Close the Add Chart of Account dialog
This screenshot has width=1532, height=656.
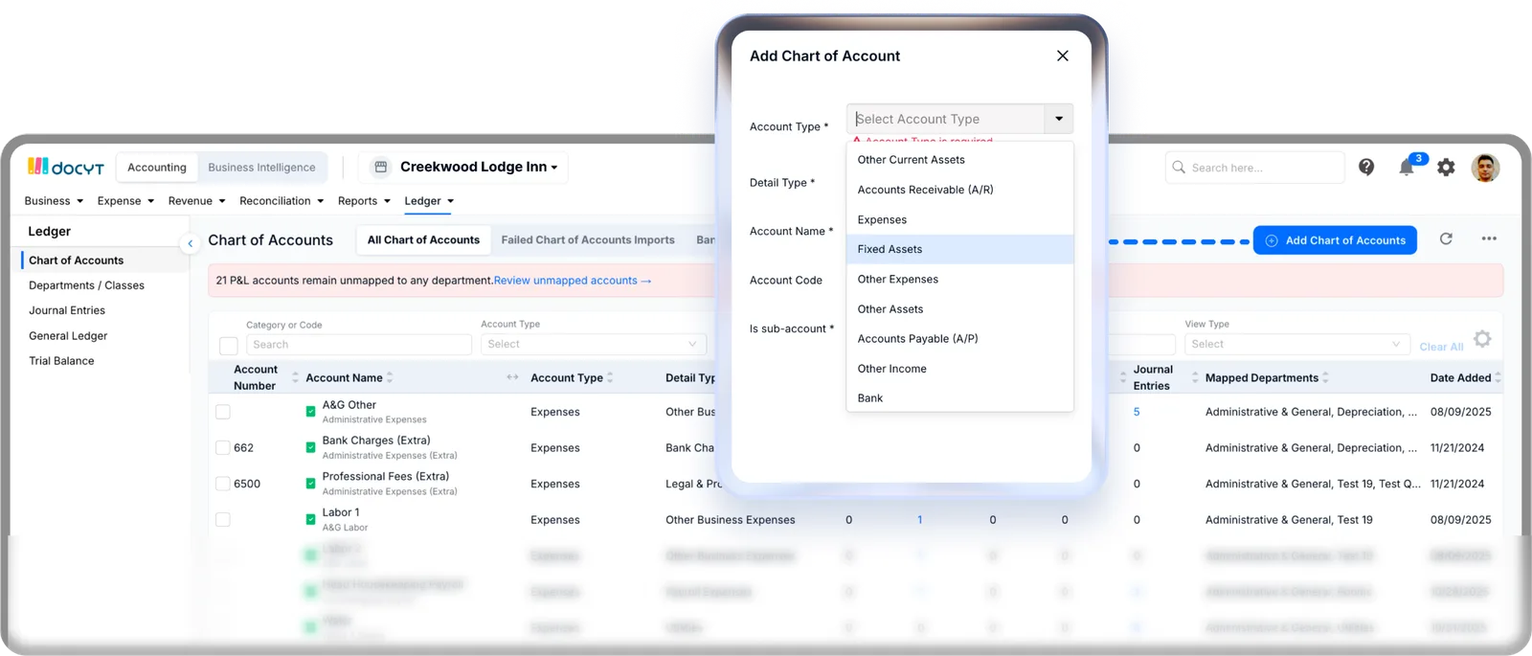click(x=1062, y=56)
